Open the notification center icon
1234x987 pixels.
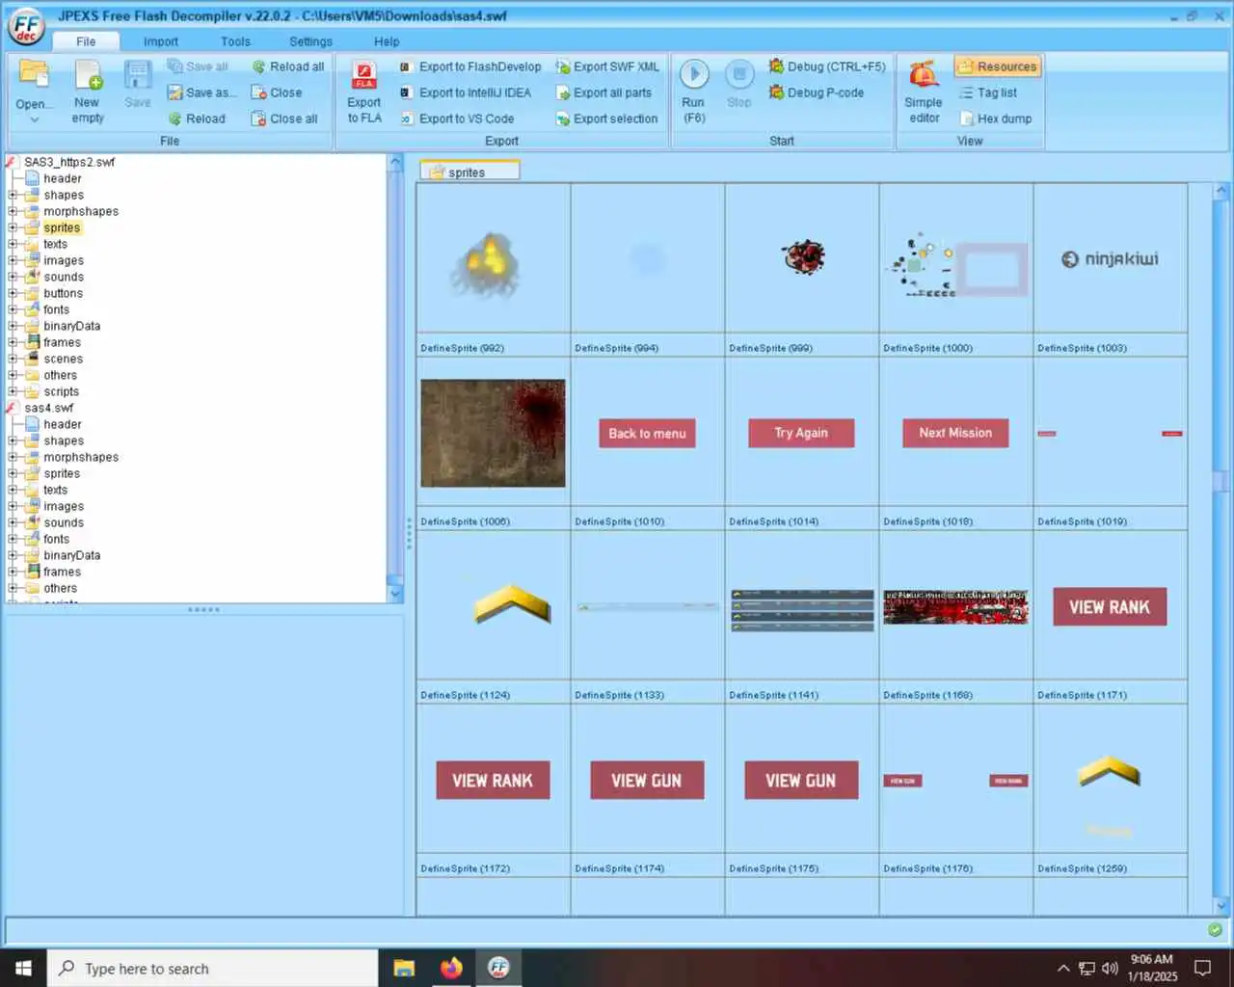pyautogui.click(x=1203, y=968)
